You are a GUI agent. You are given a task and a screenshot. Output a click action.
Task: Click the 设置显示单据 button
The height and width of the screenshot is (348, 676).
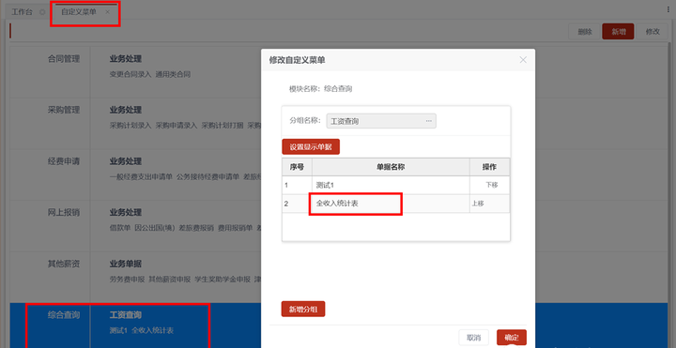311,147
